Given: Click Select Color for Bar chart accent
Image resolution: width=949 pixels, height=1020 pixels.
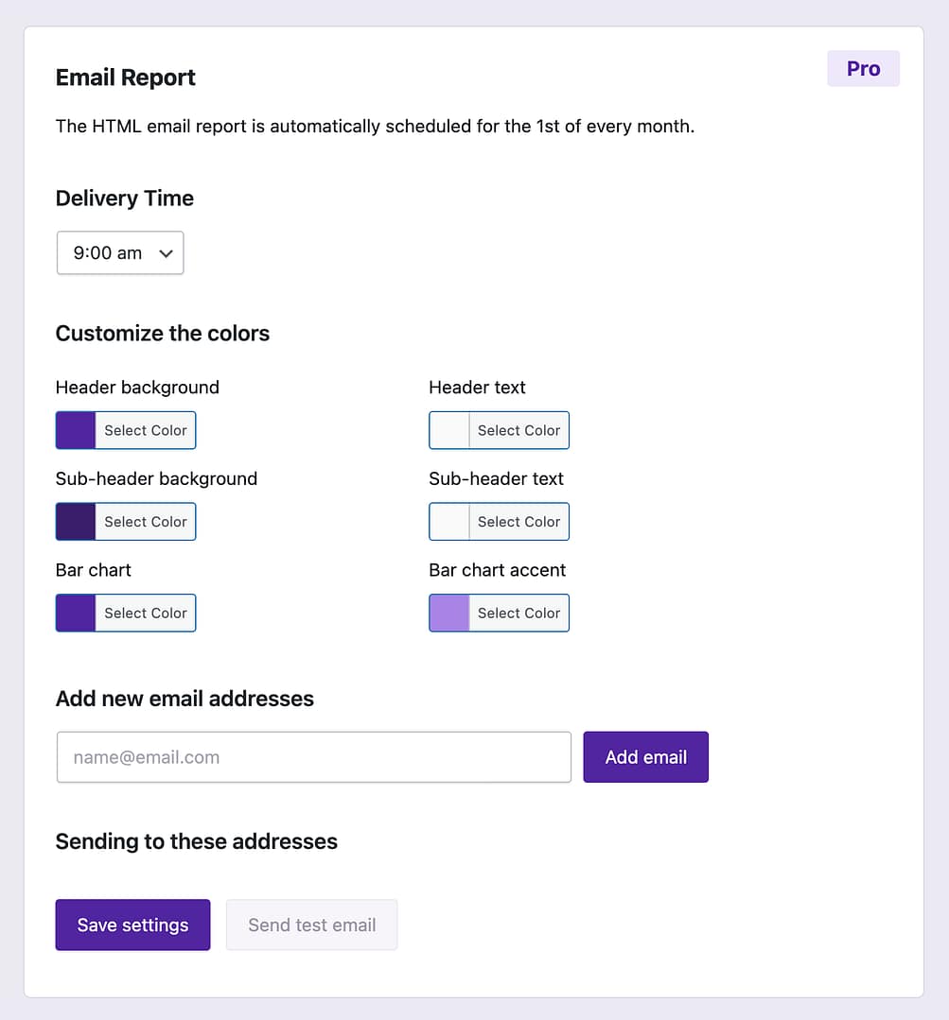Looking at the screenshot, I should coord(518,613).
